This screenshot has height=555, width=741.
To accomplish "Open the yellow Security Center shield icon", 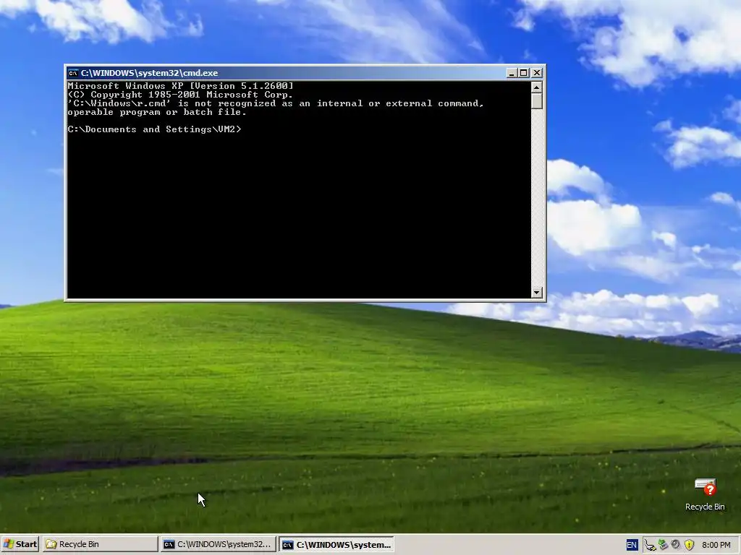I will click(689, 545).
